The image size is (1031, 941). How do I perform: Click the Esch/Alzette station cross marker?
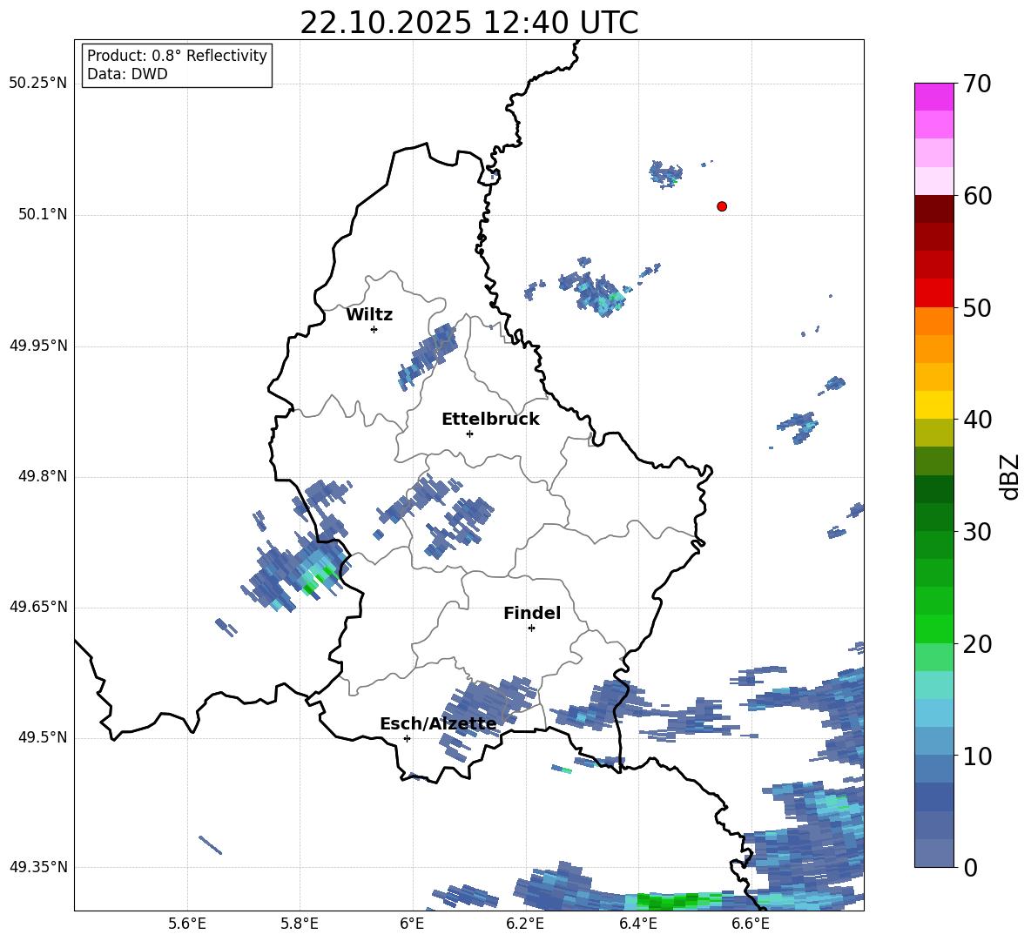click(x=407, y=738)
